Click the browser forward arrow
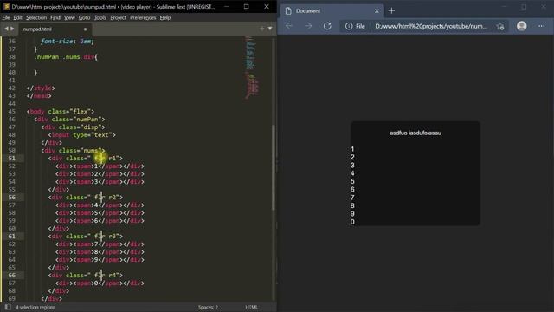Screen dimensions: 554x312 point(308,26)
